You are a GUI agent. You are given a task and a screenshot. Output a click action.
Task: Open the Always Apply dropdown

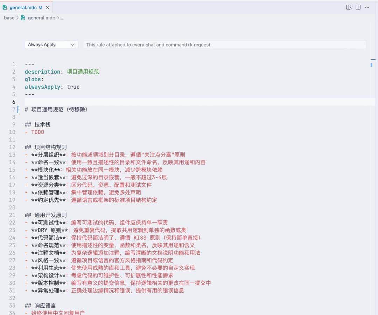pyautogui.click(x=51, y=44)
